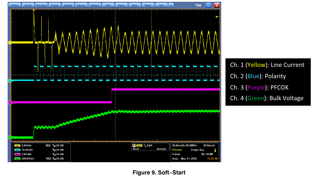The height and width of the screenshot is (179, 319).
Task: Click the yellow channel 1 ground marker
Action: (x=9, y=42)
